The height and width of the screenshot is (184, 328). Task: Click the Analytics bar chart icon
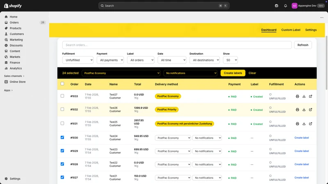click(x=6, y=68)
